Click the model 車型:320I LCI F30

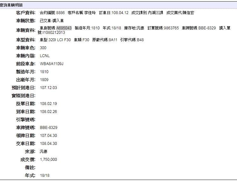pyautogui.click(x=55, y=40)
